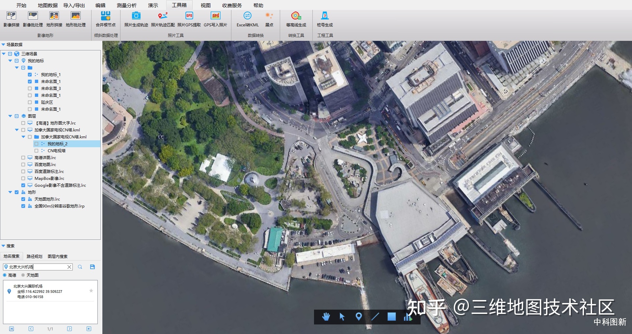Select the 天地图 radio button
This screenshot has height=334, width=632.
click(x=23, y=275)
